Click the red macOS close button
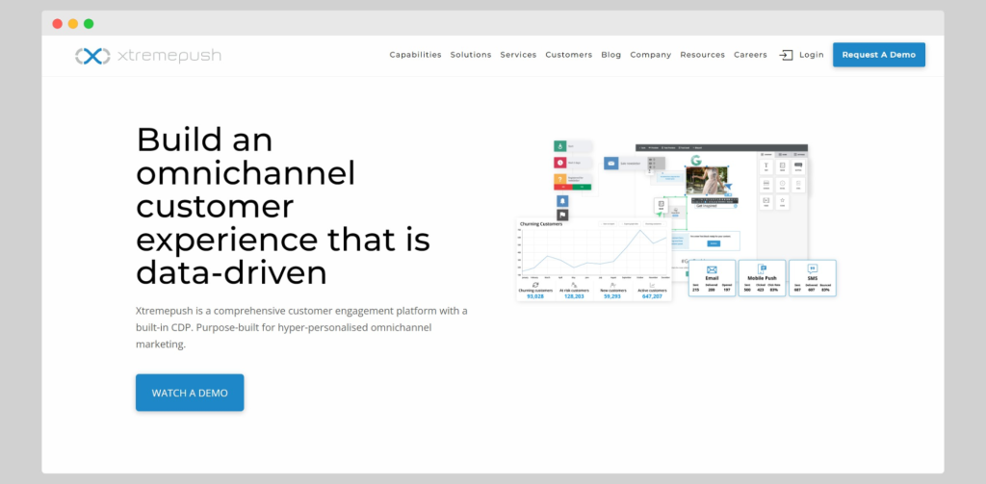Image resolution: width=986 pixels, height=484 pixels. pos(57,24)
